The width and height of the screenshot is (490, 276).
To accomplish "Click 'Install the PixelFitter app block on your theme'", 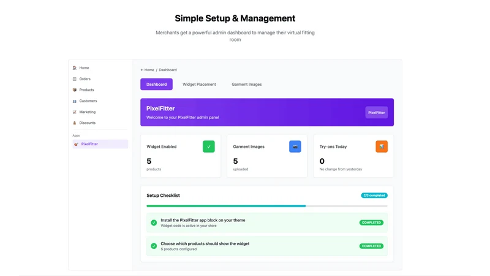I will (x=203, y=220).
